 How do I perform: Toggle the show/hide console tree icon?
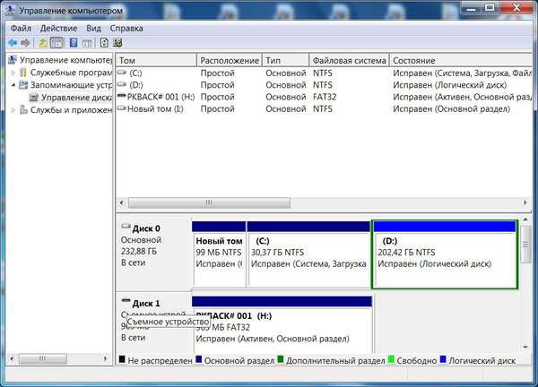click(x=57, y=43)
